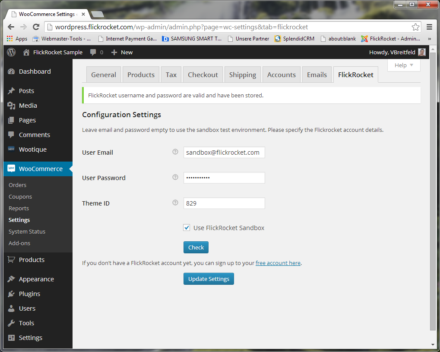Follow the free account here link
Screen dimensions: 440x352
coord(278,263)
